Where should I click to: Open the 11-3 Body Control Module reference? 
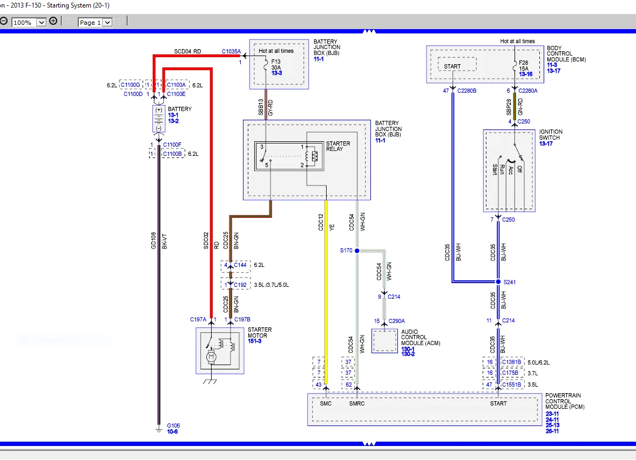click(552, 65)
